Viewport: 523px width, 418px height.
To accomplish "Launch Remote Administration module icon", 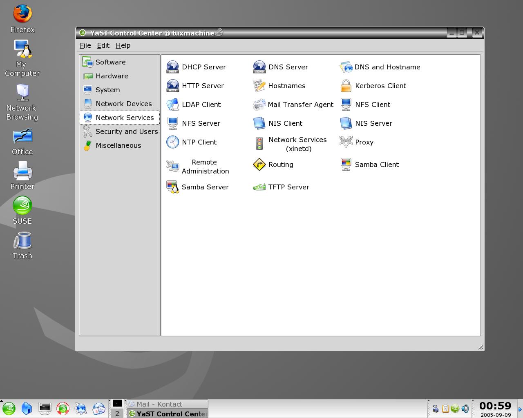I will coord(173,166).
